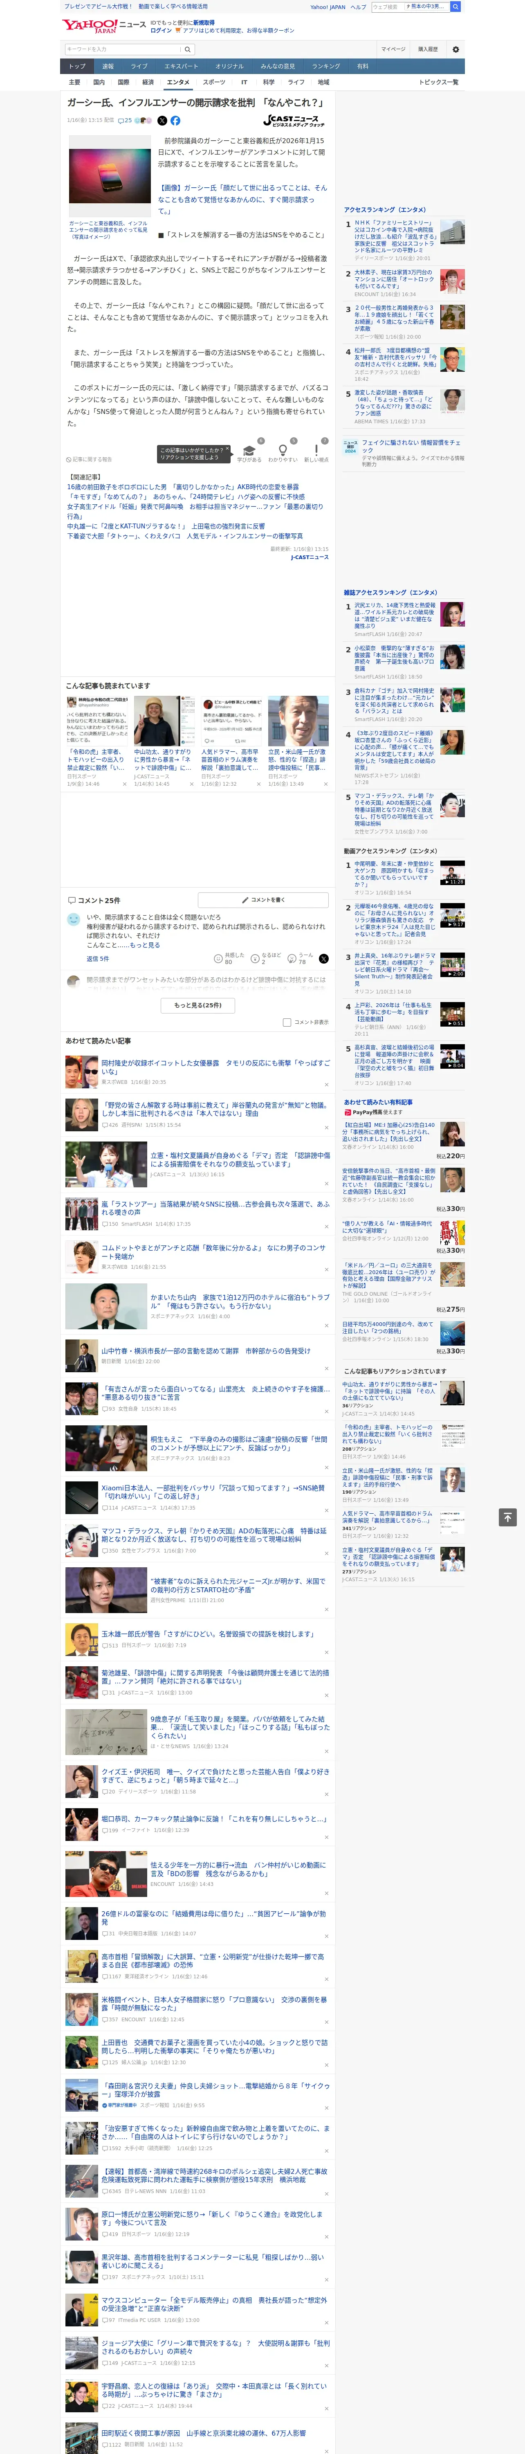Open article Xiaomi日本法人、一部批判をバッサリ
The image size is (525, 2454).
coord(213,1492)
